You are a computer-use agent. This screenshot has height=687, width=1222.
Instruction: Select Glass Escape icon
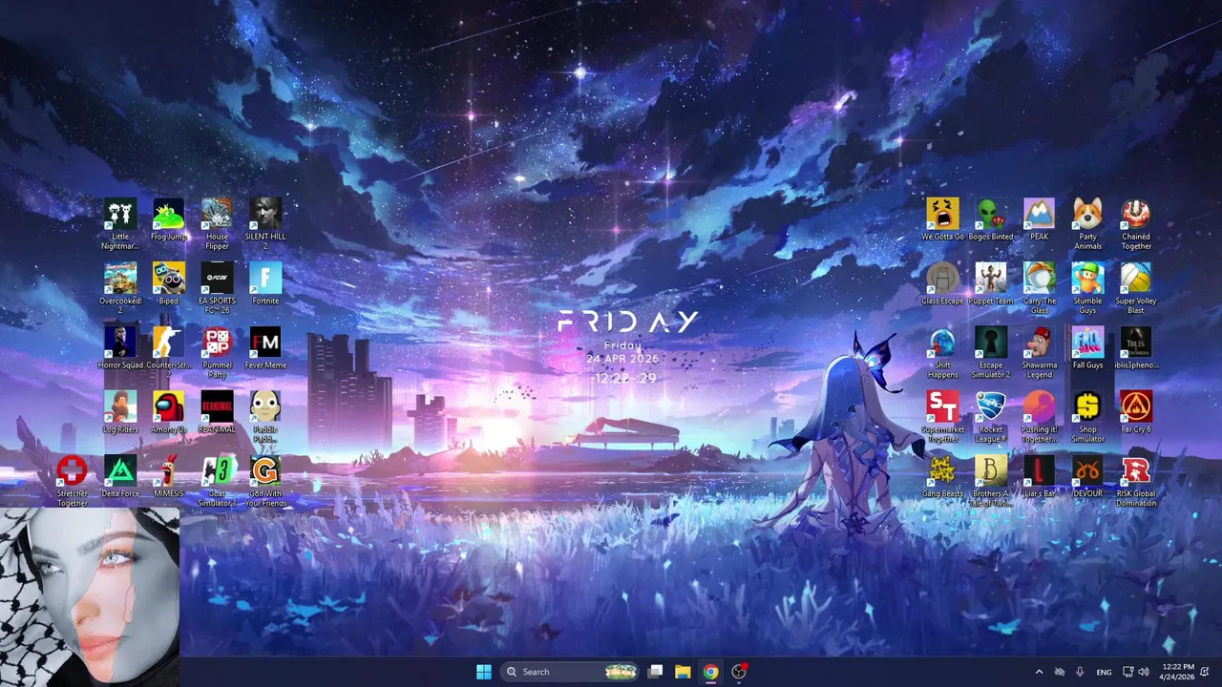942,282
